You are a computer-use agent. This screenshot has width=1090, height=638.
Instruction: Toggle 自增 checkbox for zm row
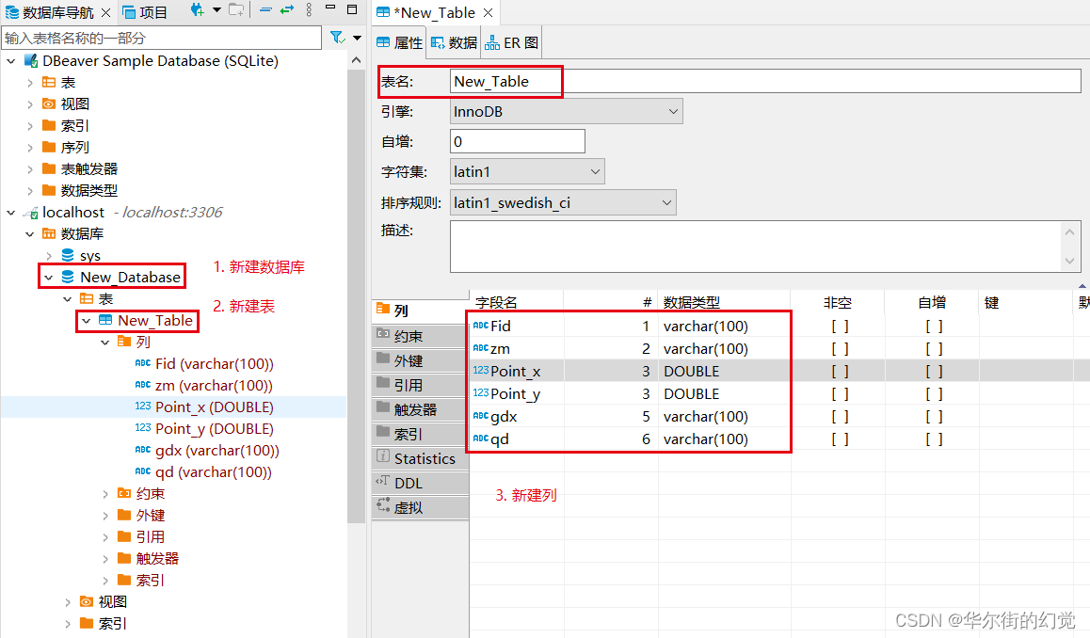(934, 349)
